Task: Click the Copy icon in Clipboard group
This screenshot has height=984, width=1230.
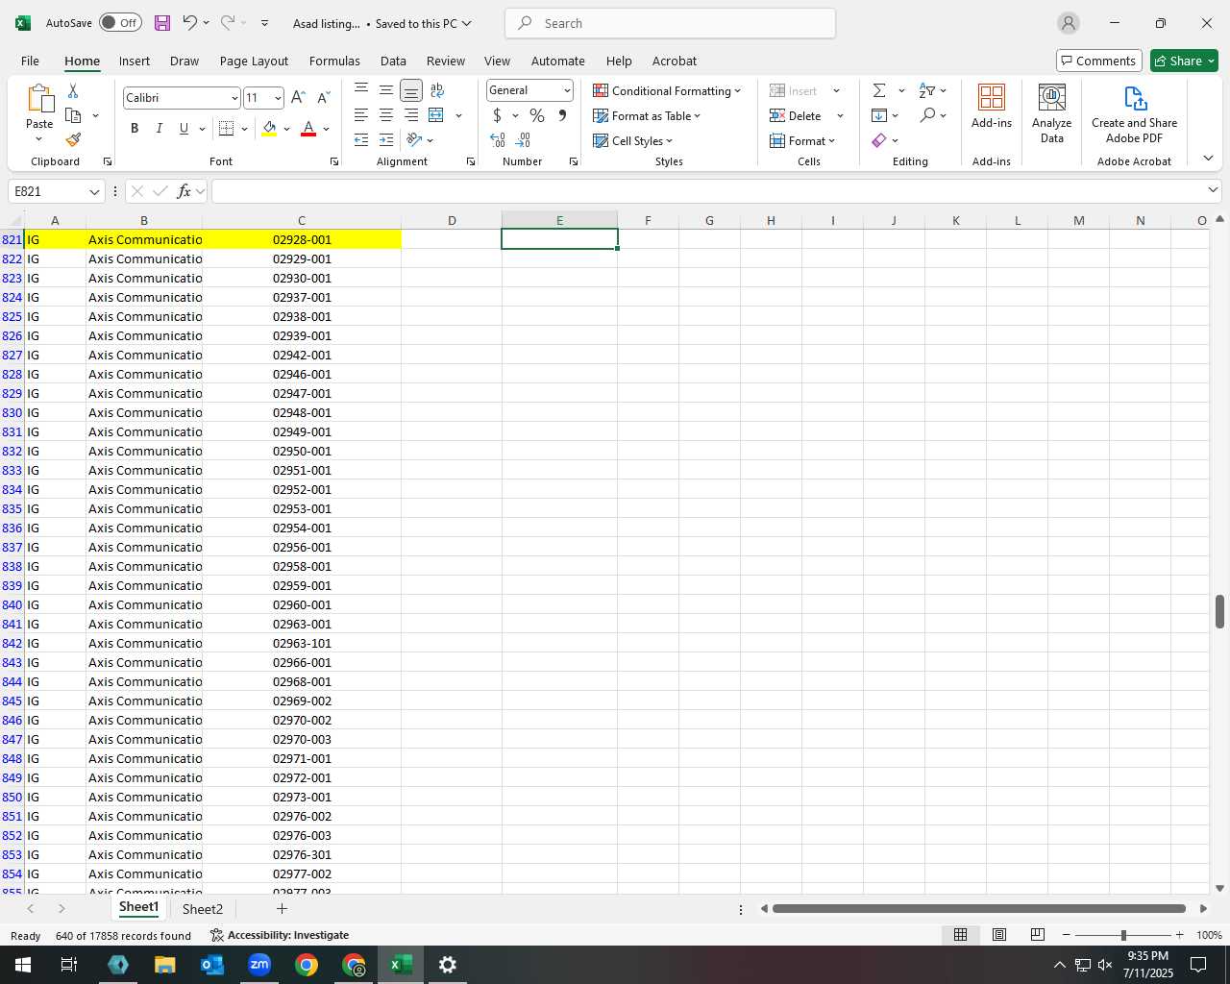Action: tap(73, 115)
